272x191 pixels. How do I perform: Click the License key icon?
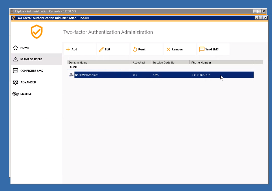tap(16, 94)
